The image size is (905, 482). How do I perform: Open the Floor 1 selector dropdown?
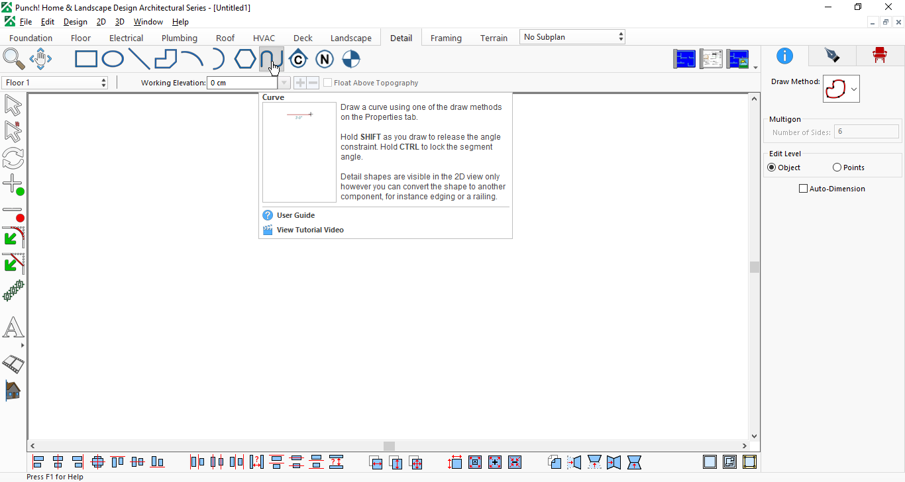pyautogui.click(x=55, y=83)
